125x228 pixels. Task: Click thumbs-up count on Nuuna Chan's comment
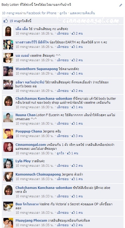tap(77, 123)
